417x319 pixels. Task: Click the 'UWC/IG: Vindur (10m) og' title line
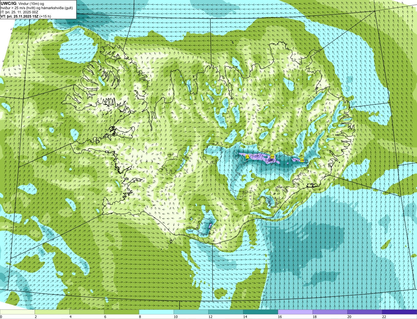(22, 3)
